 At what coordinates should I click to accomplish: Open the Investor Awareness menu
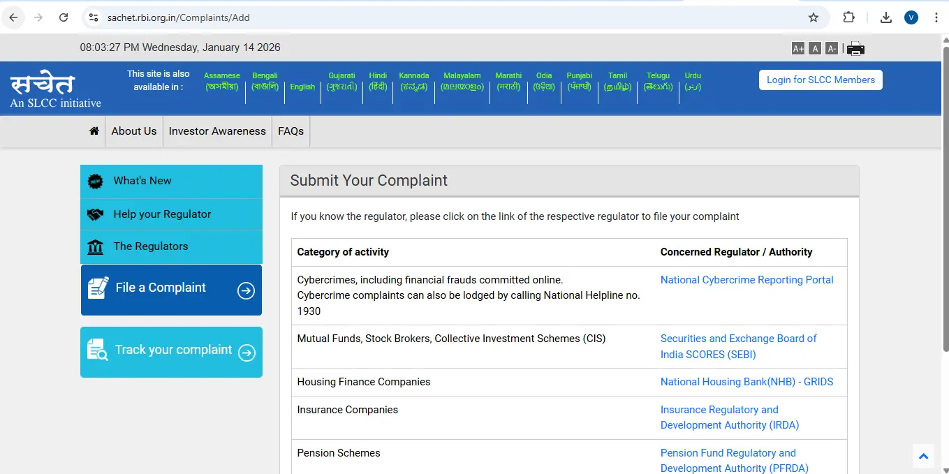pyautogui.click(x=217, y=131)
